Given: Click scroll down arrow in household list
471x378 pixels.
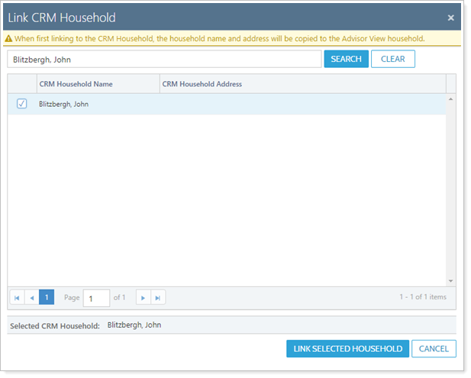Looking at the screenshot, I should tap(450, 281).
